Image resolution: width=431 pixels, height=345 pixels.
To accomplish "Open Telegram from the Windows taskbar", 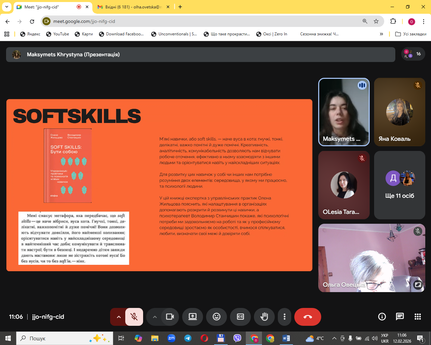I will tap(188, 338).
